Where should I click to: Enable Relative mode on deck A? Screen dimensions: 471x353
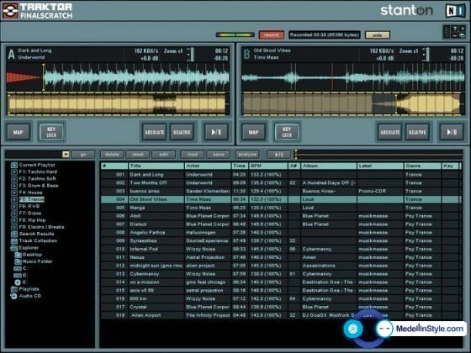pos(182,132)
